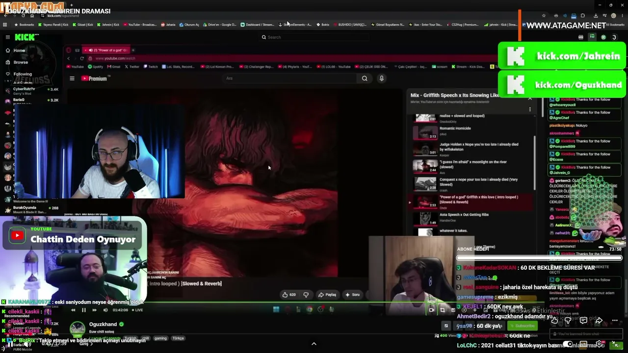This screenshot has width=628, height=353.
Task: Open the browser three-dot menu
Action: coord(622,16)
